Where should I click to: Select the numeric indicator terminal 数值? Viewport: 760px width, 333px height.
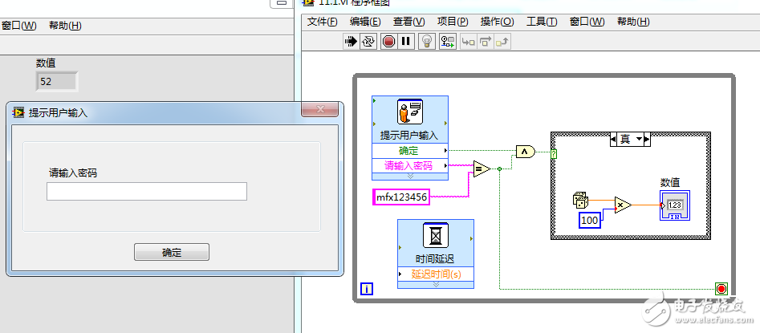point(675,205)
